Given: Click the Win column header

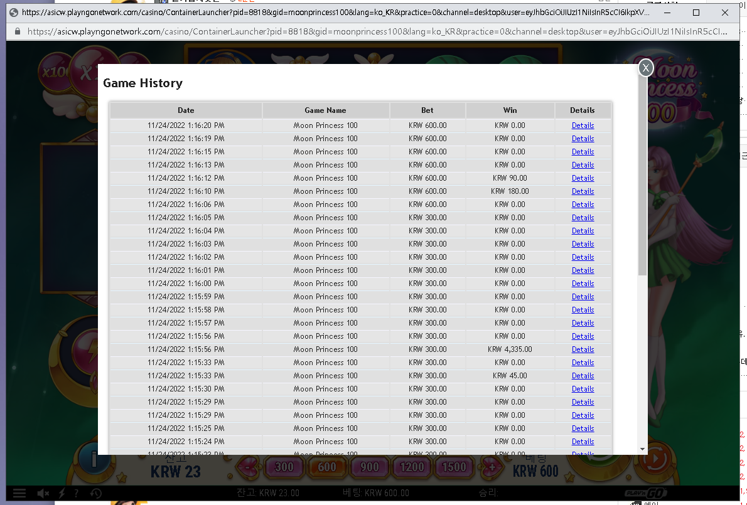Looking at the screenshot, I should [510, 110].
